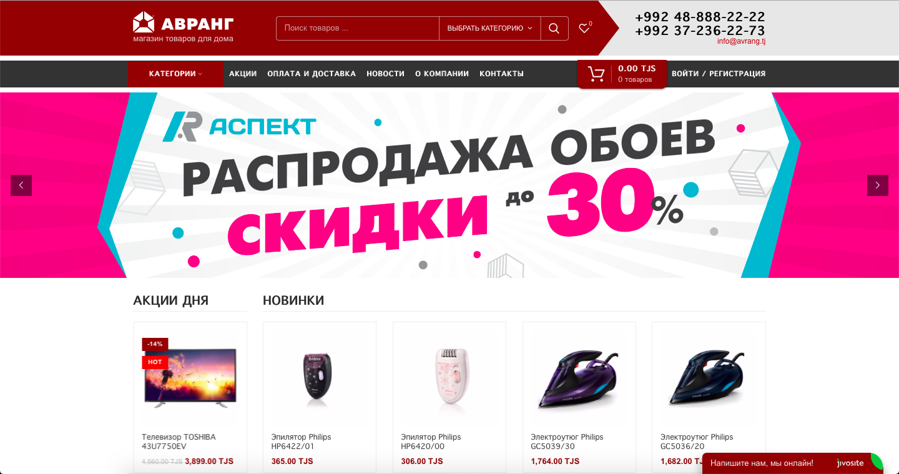Open Оплата и доставка page

[x=312, y=74]
